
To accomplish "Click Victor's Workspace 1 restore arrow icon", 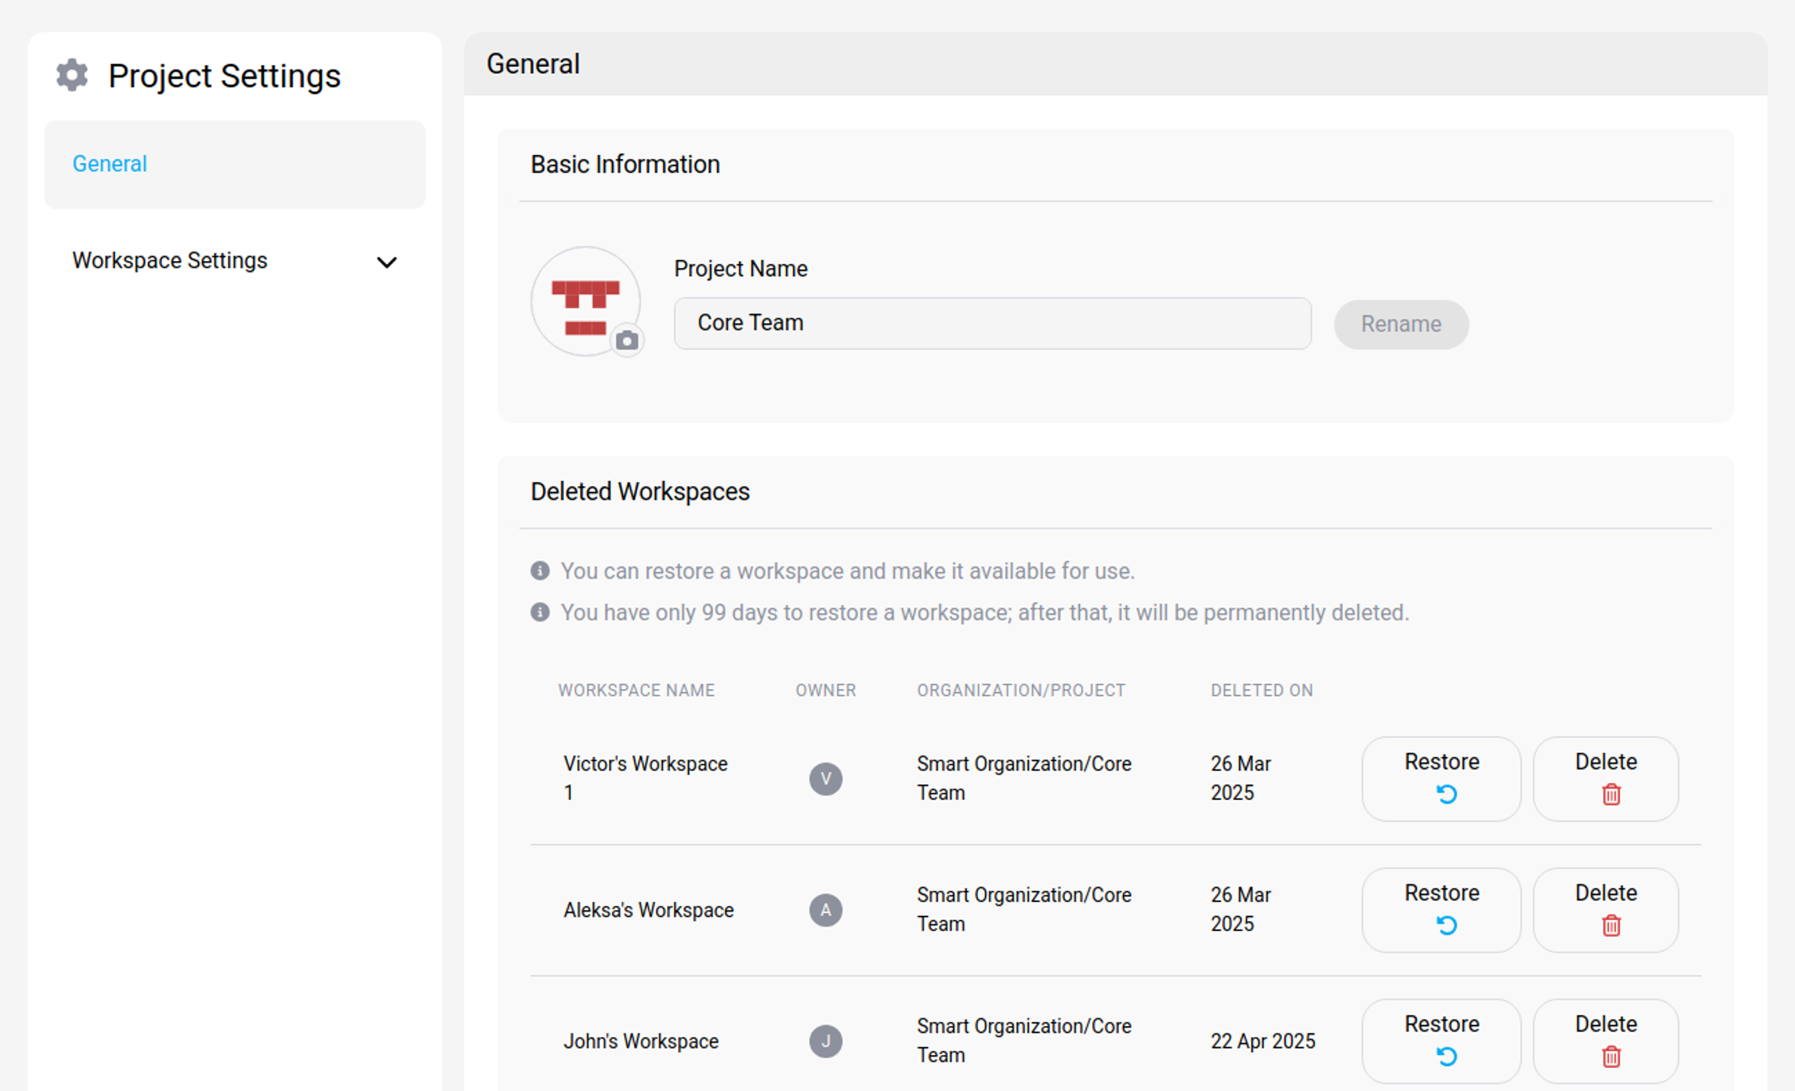I will (1446, 794).
